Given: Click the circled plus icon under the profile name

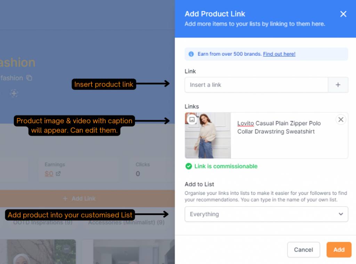Looking at the screenshot, I should point(14,93).
